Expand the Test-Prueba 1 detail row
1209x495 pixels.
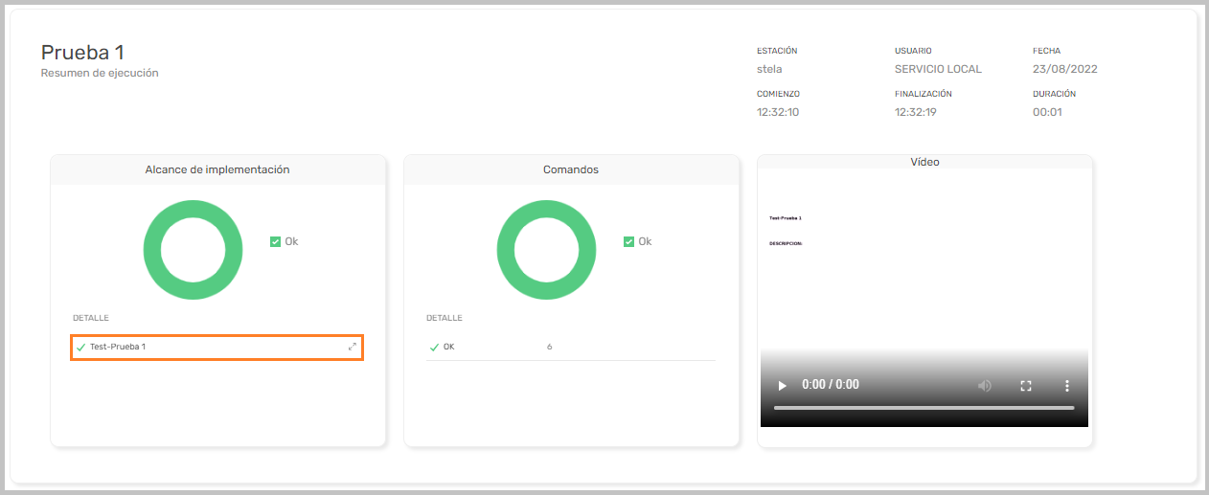pos(353,347)
